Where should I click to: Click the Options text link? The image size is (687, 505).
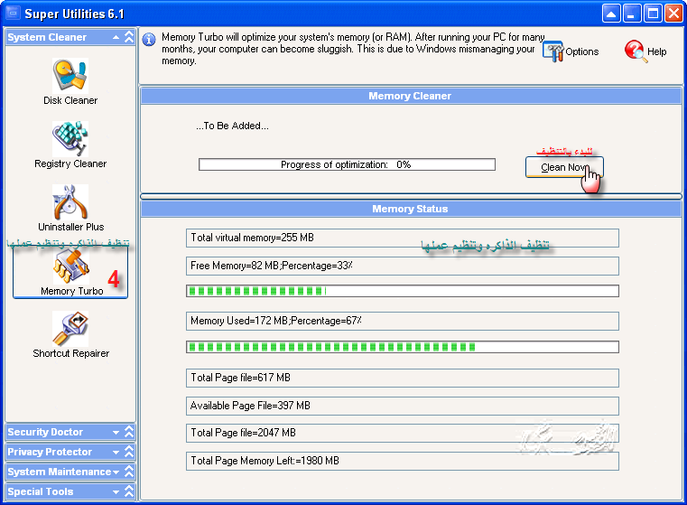(x=582, y=51)
